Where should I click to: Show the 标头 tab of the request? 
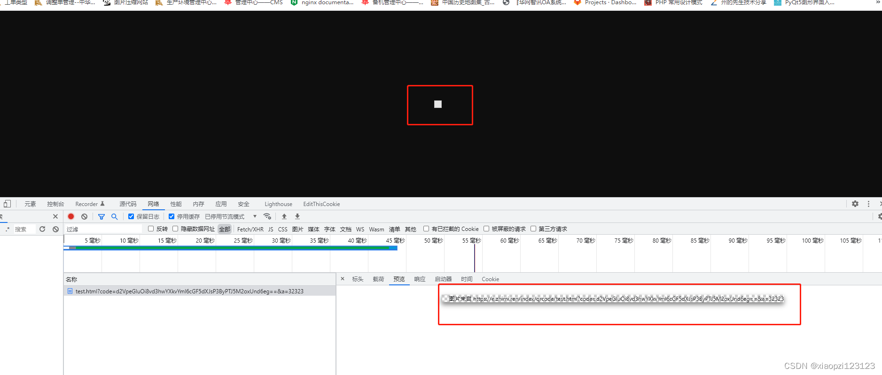coord(358,279)
